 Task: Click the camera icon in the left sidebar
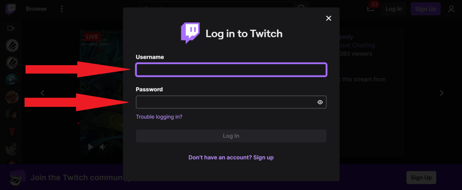pos(11,28)
